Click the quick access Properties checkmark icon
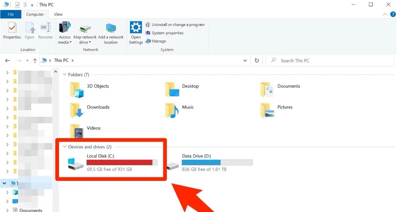The image size is (397, 212). coord(17,4)
